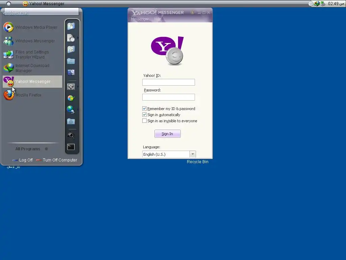The width and height of the screenshot is (346, 260).
Task: Minimize the Yahoo Messenger window
Action: click(199, 13)
